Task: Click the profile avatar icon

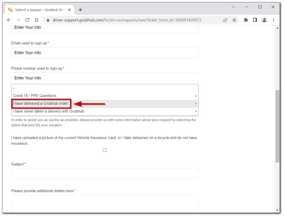Action: 264,20
